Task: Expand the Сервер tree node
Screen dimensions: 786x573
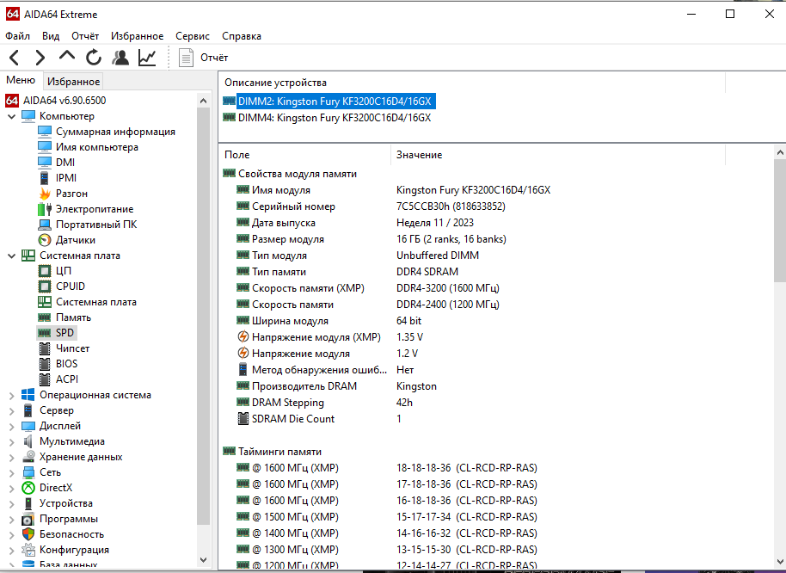Action: (11, 411)
